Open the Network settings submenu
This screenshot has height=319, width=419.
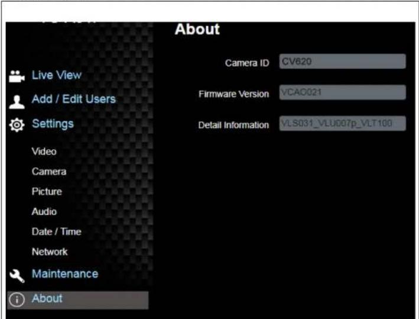[50, 252]
